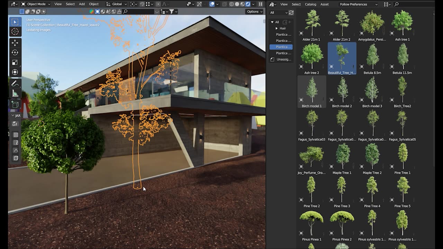Pause viewport rendering with pause icon
Image resolution: width=443 pixels, height=249 pixels.
261,4
